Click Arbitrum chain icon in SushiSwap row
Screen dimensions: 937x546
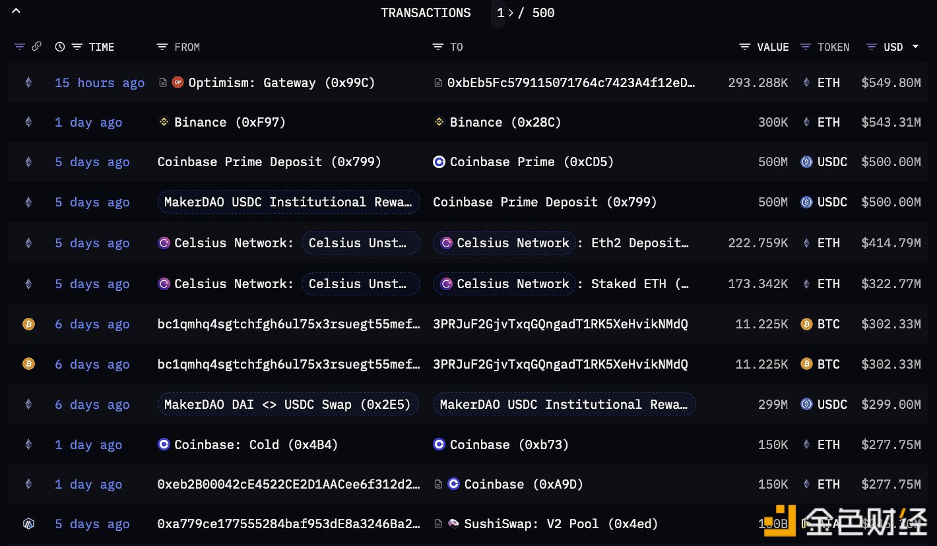tap(28, 524)
